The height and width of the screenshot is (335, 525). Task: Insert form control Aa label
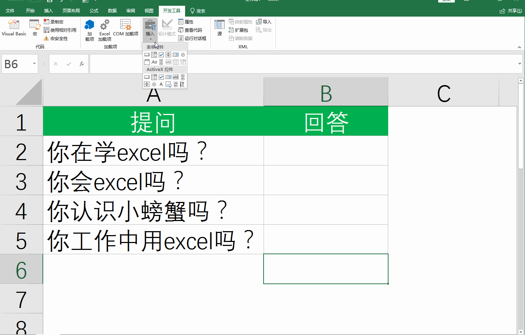[154, 62]
